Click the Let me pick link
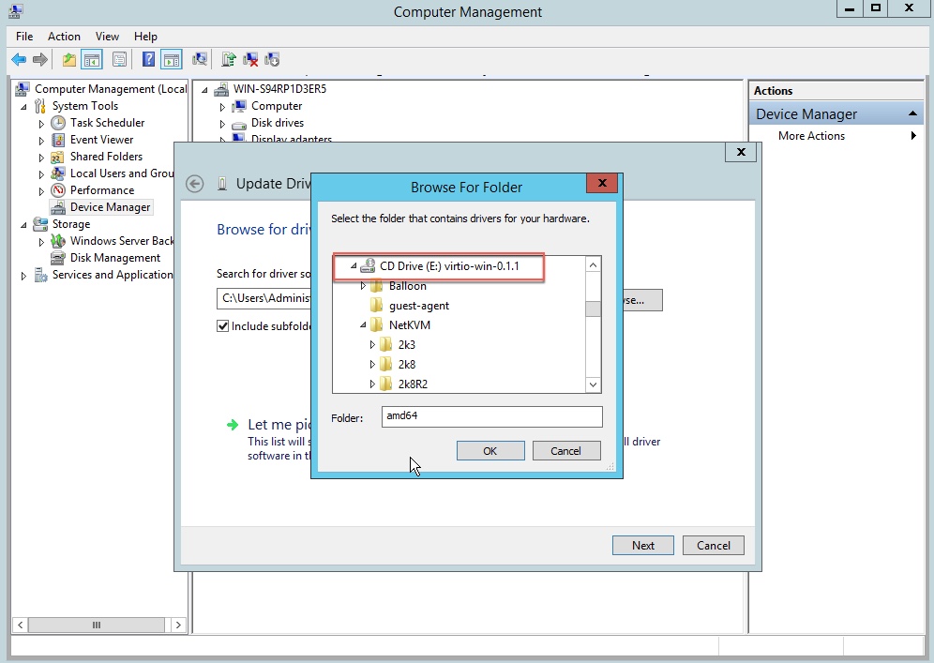This screenshot has height=663, width=934. [279, 425]
